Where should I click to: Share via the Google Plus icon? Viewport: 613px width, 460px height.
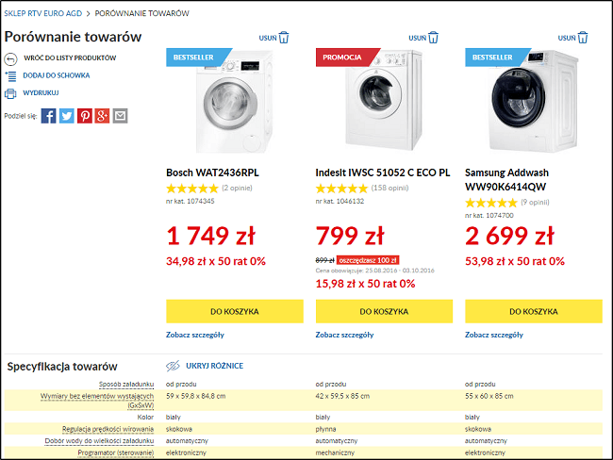[x=103, y=116]
